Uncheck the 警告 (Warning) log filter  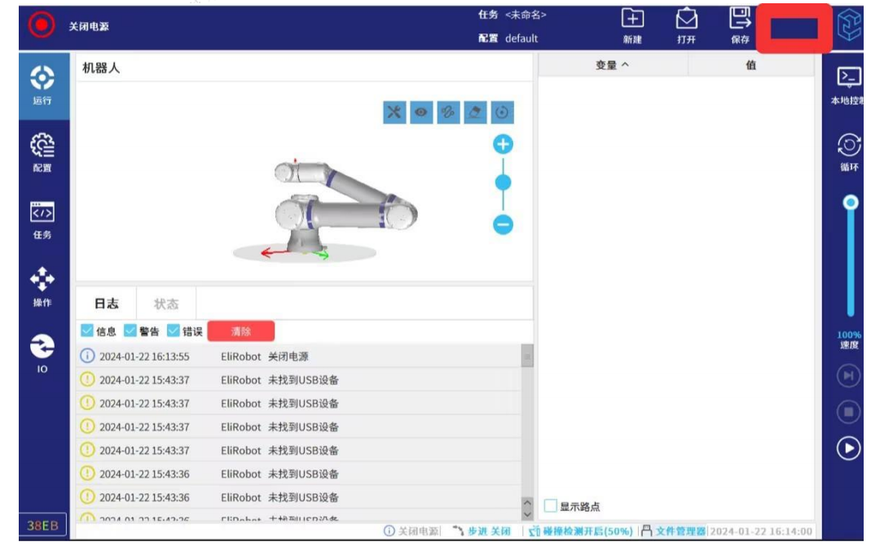click(x=130, y=331)
